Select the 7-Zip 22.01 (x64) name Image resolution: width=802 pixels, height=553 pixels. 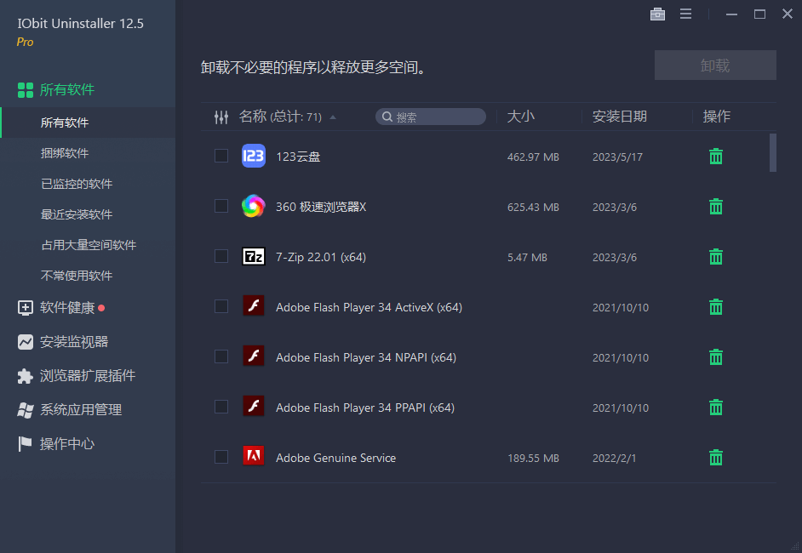click(x=321, y=257)
